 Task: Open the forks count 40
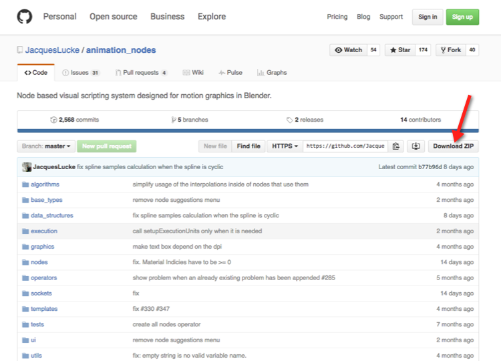coord(472,50)
